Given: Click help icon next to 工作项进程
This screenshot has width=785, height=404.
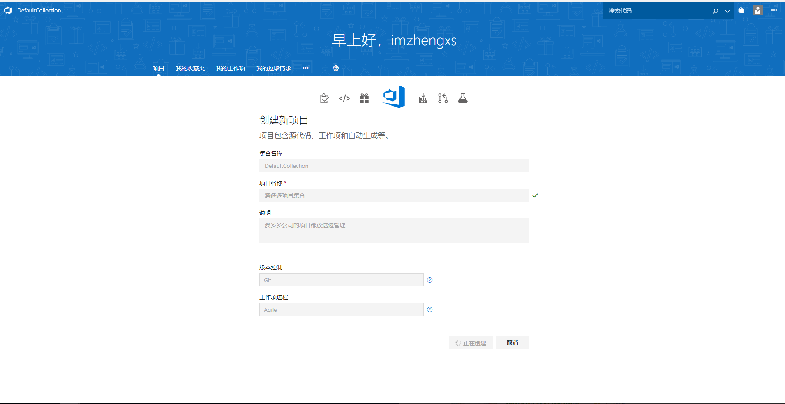Looking at the screenshot, I should [x=430, y=310].
